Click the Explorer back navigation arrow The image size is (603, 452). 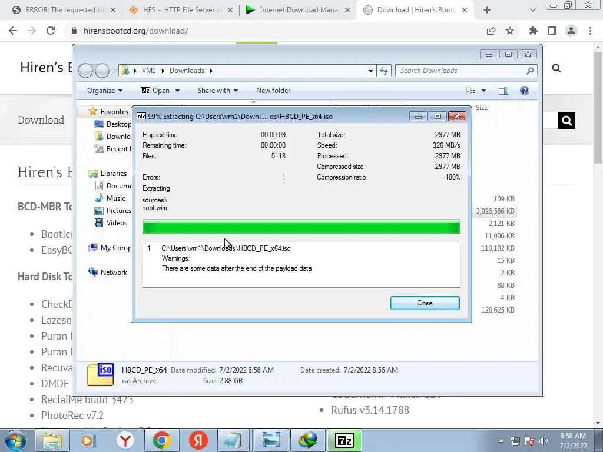pos(86,71)
